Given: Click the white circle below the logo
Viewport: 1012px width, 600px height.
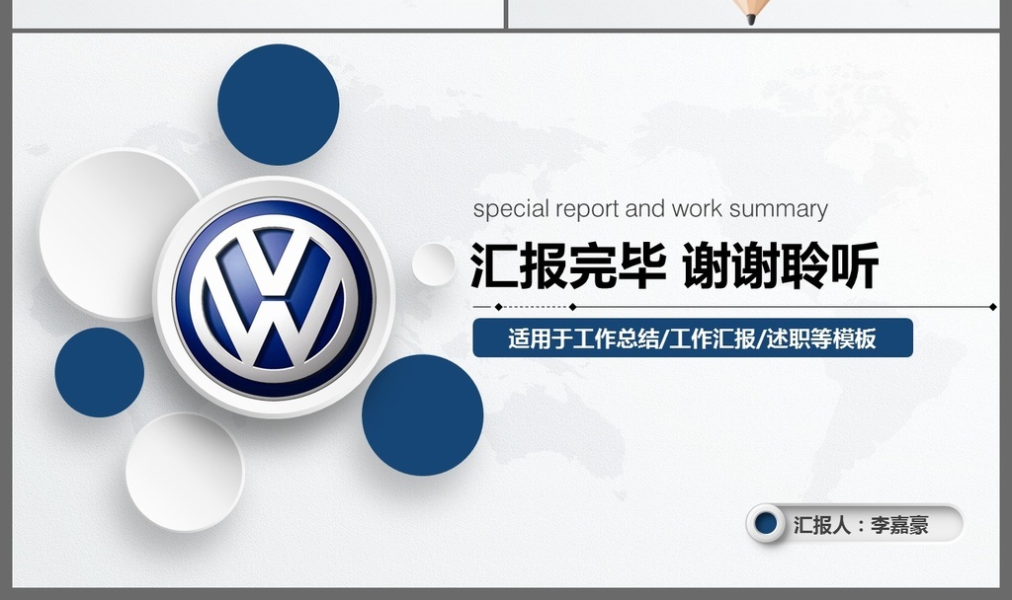Looking at the screenshot, I should click(184, 471).
